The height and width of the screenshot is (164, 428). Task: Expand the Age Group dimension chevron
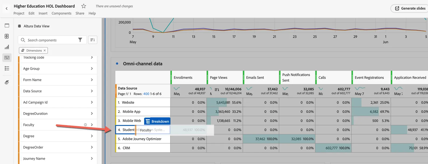[x=92, y=69]
